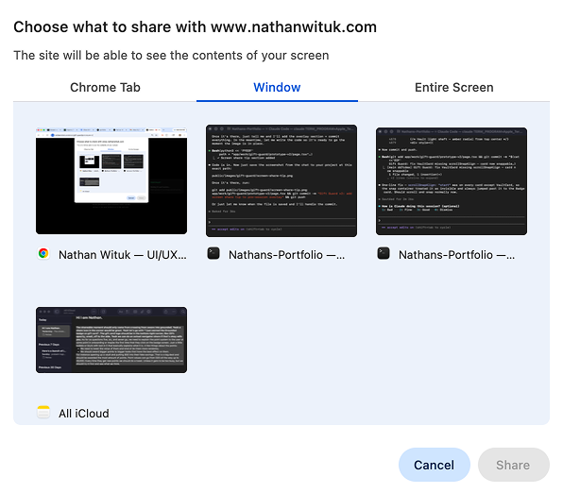Select the All iCloud Notes window thumbnail
Image resolution: width=563 pixels, height=493 pixels.
point(111,340)
